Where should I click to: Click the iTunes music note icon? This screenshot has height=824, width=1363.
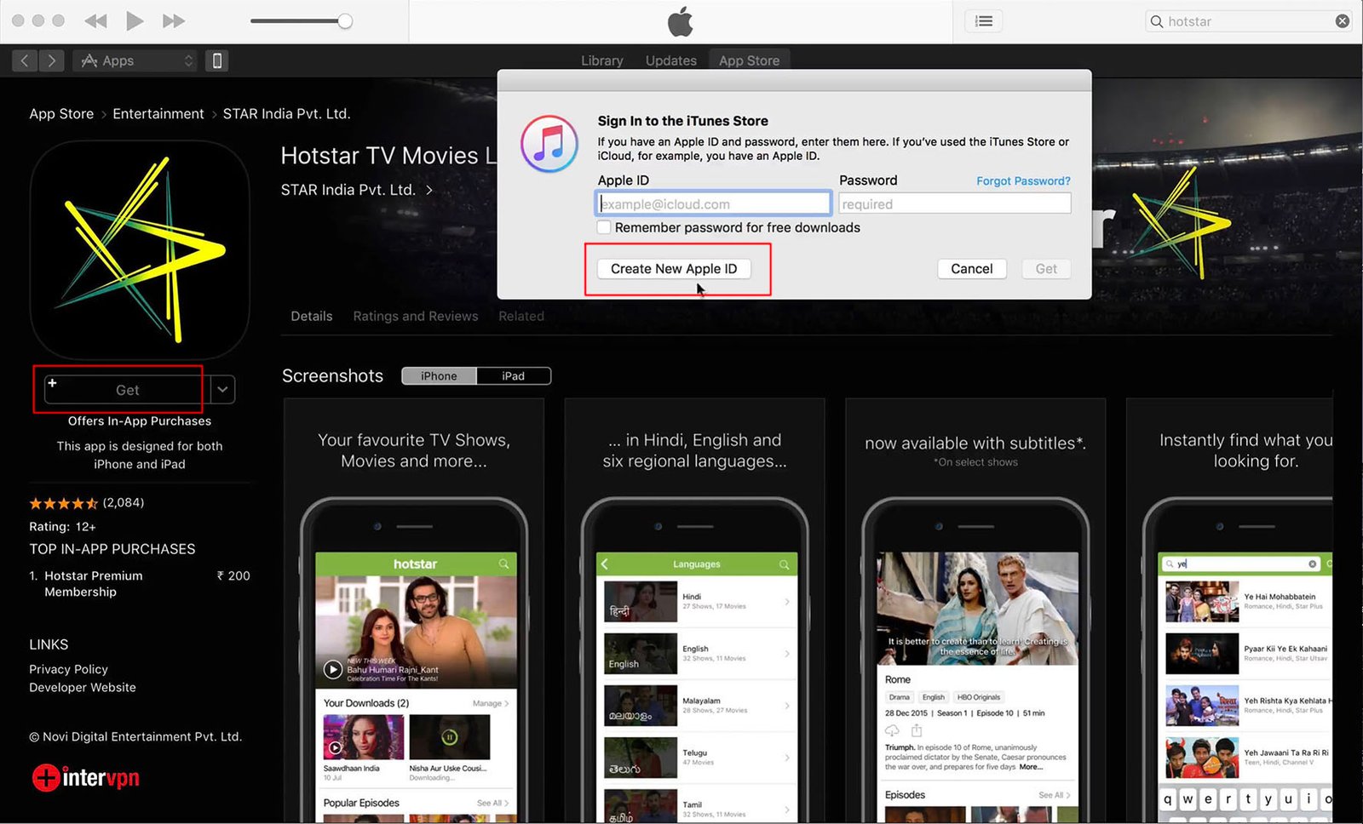pyautogui.click(x=549, y=144)
